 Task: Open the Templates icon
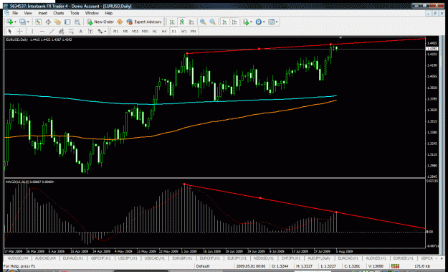271,22
